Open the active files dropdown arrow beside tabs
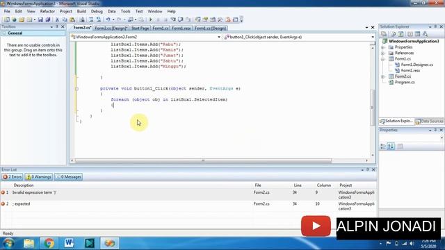Image resolution: width=445 pixels, height=250 pixels. 366,28
